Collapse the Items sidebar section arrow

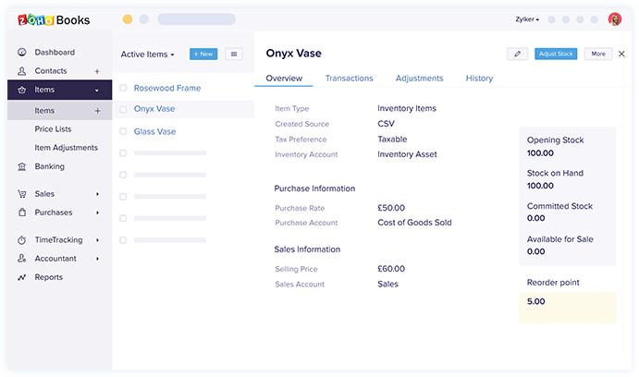pos(97,91)
